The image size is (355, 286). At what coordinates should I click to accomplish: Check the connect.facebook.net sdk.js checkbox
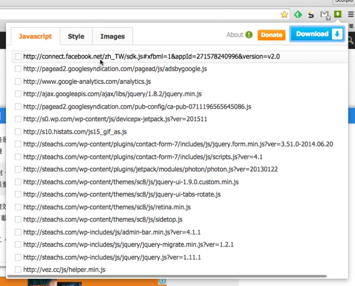pos(18,56)
